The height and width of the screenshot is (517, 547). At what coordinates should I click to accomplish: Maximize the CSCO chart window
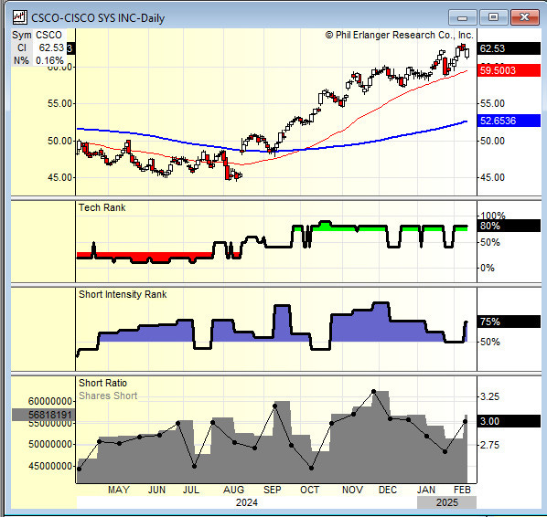click(493, 17)
